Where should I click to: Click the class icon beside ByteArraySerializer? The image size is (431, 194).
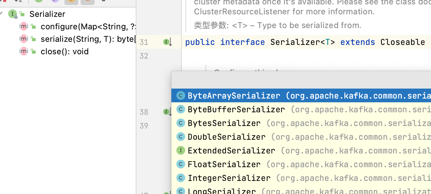click(x=180, y=95)
